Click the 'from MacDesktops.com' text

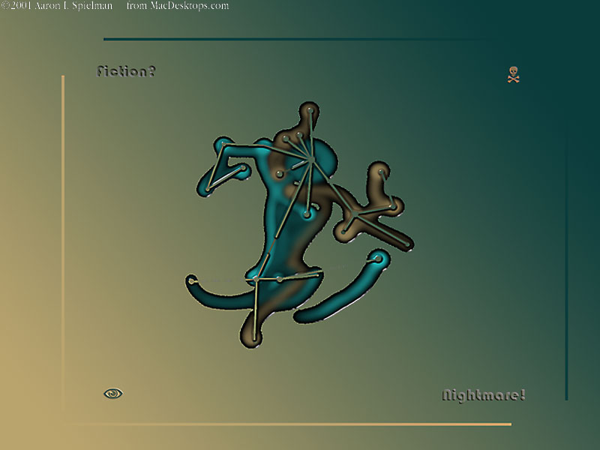(178, 6)
